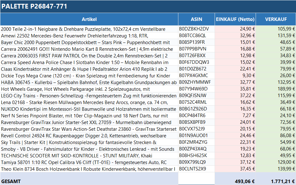Image resolution: width=296 pixels, height=185 pixels.
Task: Select ASIN cell B07T26FBXX
Action: (192, 56)
